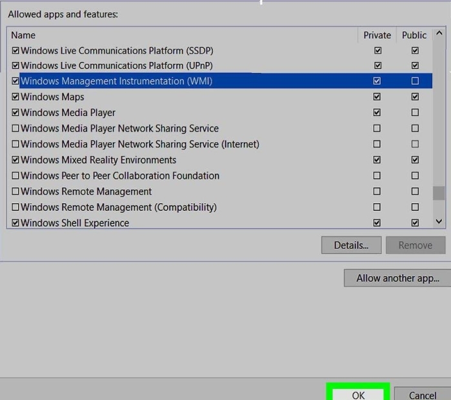Select the Windows Maps row text
This screenshot has width=451, height=400.
pyautogui.click(x=52, y=97)
